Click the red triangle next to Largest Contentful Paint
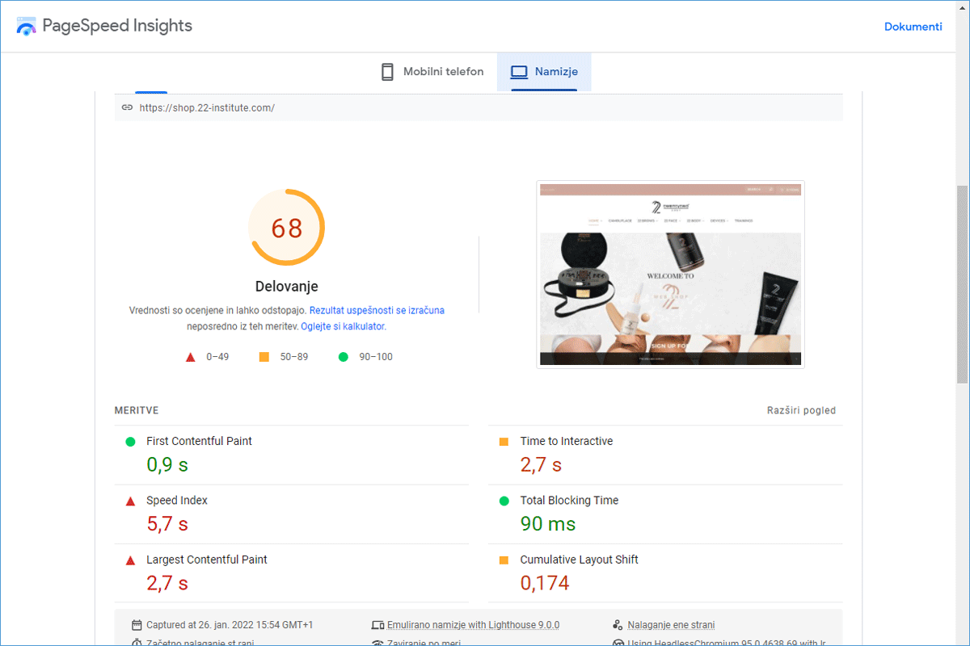Screen dimensions: 970x646 tap(130, 560)
